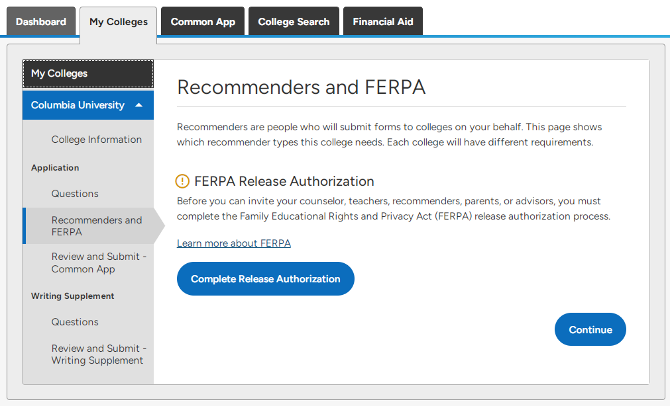Collapse Columbia University with the arrow icon
The height and width of the screenshot is (406, 670).
139,105
